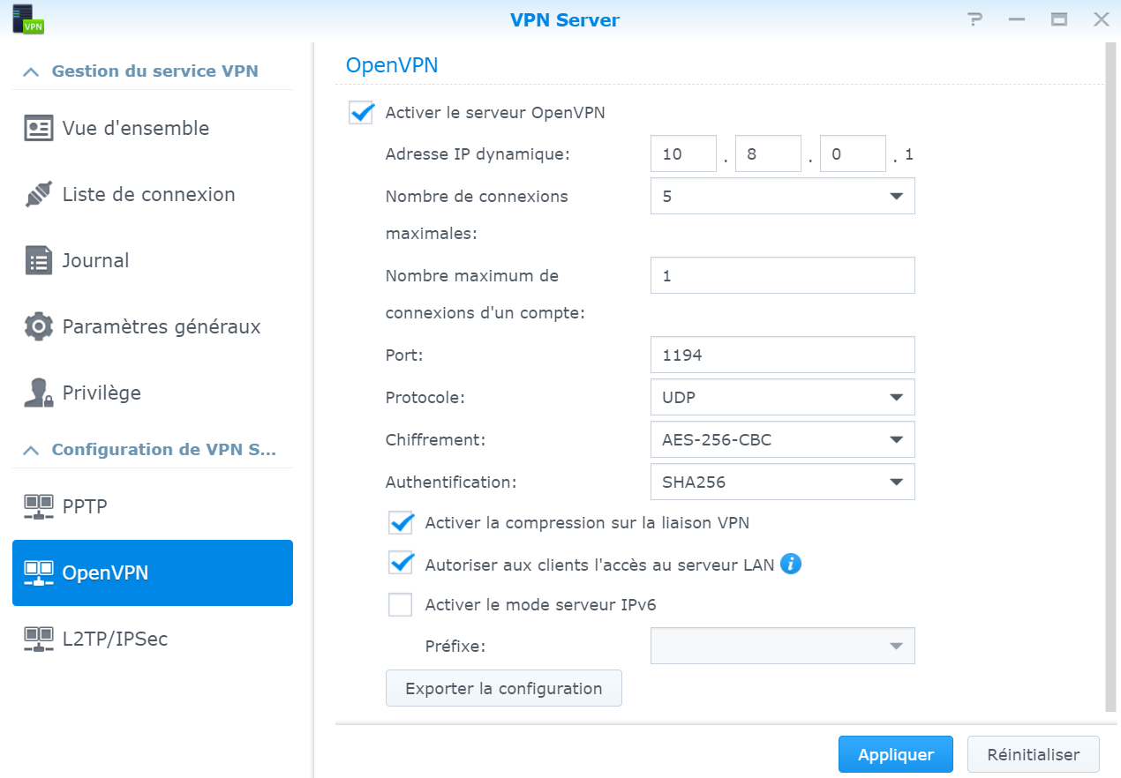
Task: Click the PPTP network icon
Action: [38, 507]
